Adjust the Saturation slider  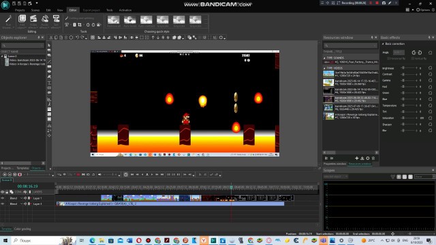[409, 118]
